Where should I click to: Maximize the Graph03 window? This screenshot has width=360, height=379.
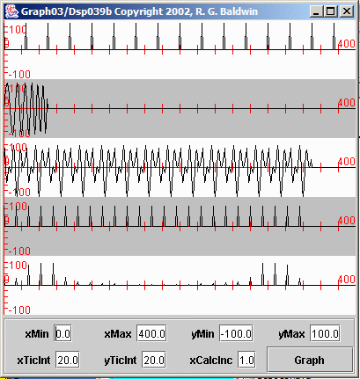pos(331,11)
